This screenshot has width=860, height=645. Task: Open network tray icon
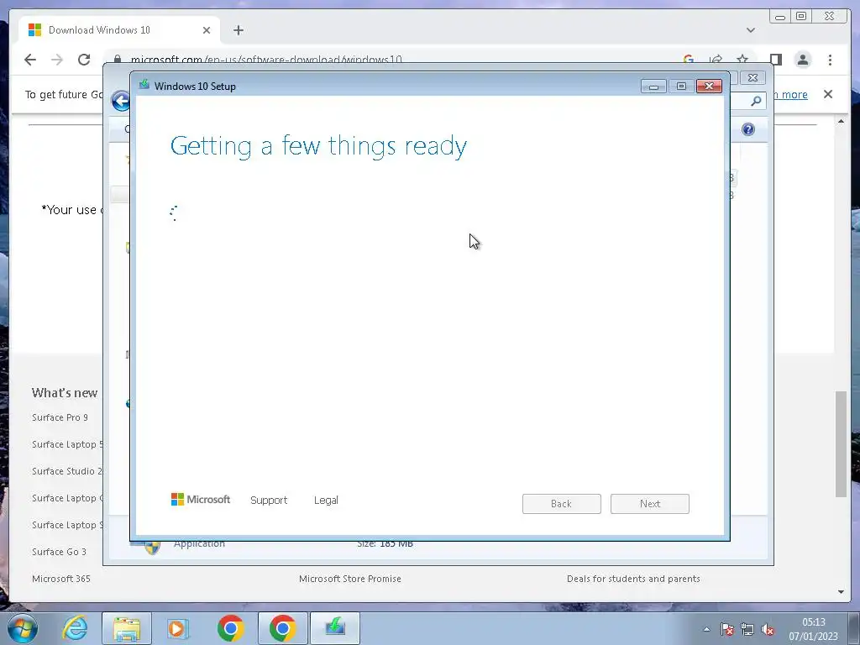pyautogui.click(x=747, y=630)
